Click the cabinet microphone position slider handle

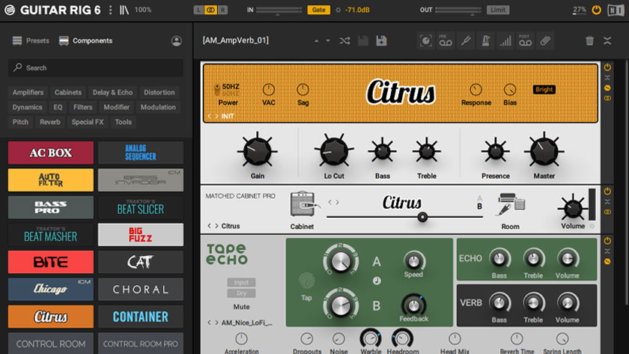(x=423, y=217)
